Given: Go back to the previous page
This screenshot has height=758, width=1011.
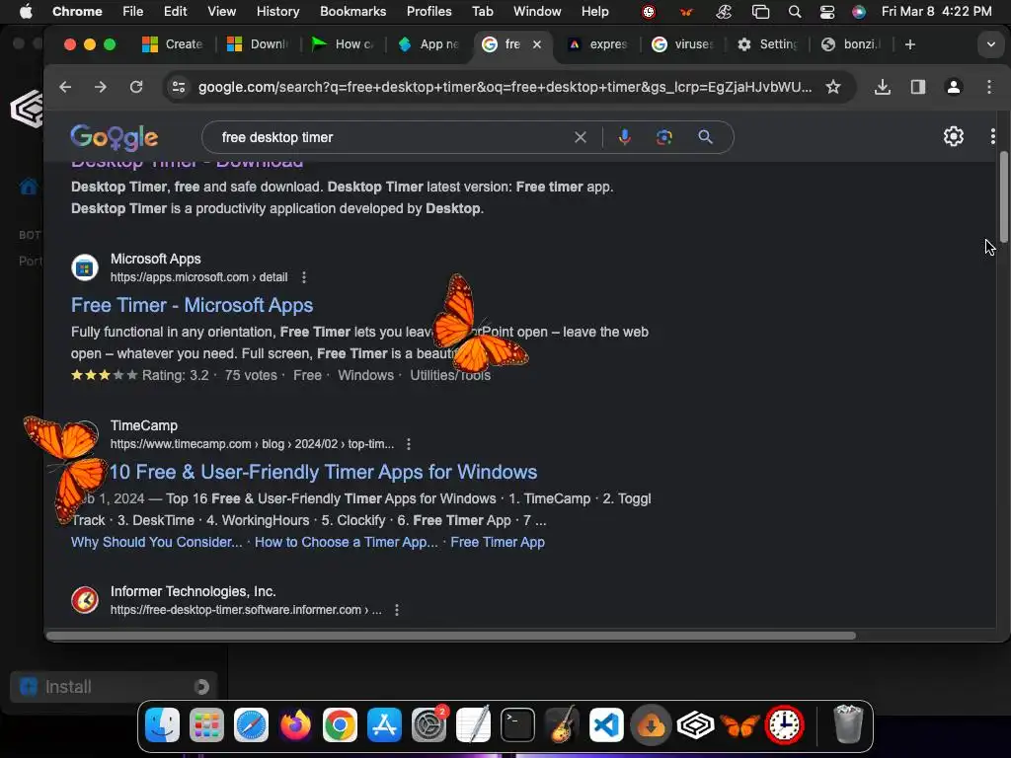Looking at the screenshot, I should tap(65, 87).
